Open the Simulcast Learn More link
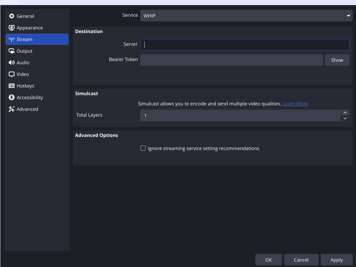The image size is (356, 267). [295, 104]
